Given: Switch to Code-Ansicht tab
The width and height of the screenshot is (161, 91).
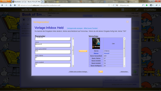Looking at the screenshot, I should (x=88, y=16).
